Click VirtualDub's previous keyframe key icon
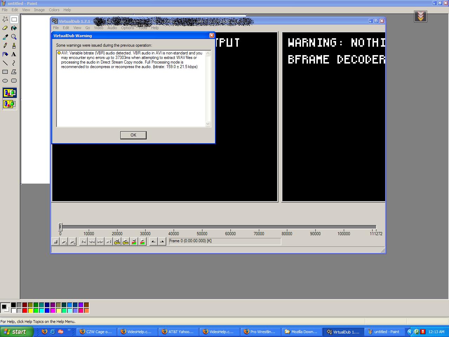This screenshot has height=337, width=449. pyautogui.click(x=117, y=242)
